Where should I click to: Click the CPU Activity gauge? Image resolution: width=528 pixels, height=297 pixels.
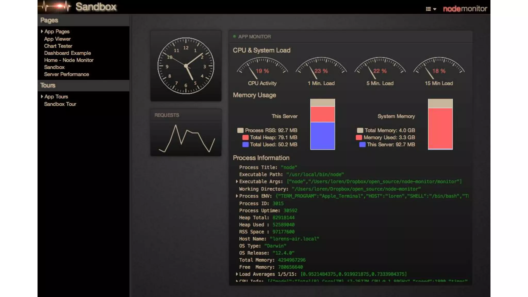[x=262, y=68]
